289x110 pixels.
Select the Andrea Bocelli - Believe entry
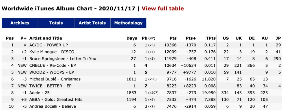click(52, 106)
